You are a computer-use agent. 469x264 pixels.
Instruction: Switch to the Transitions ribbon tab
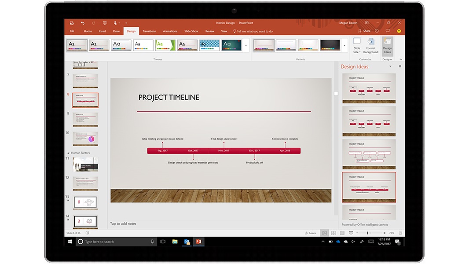point(149,31)
